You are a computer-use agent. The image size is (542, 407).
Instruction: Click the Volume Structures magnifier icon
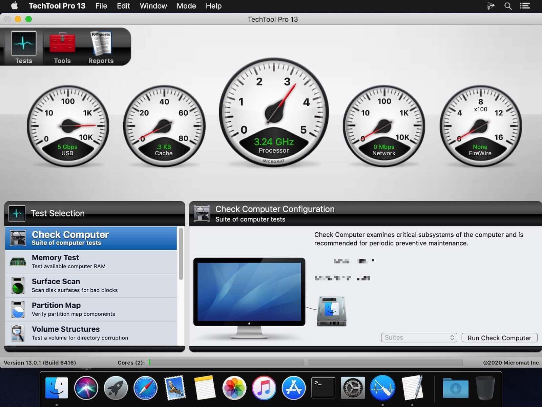(18, 333)
